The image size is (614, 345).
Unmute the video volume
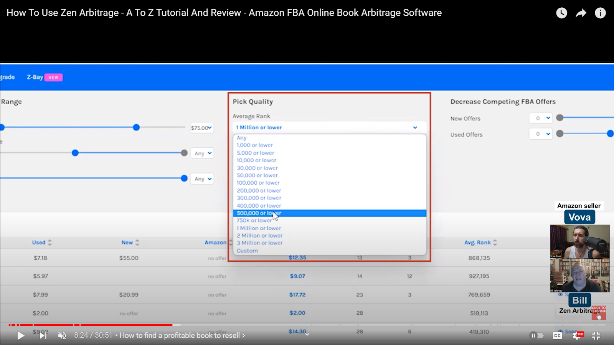(x=62, y=336)
